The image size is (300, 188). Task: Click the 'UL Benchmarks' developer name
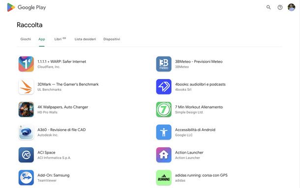pyautogui.click(x=49, y=90)
